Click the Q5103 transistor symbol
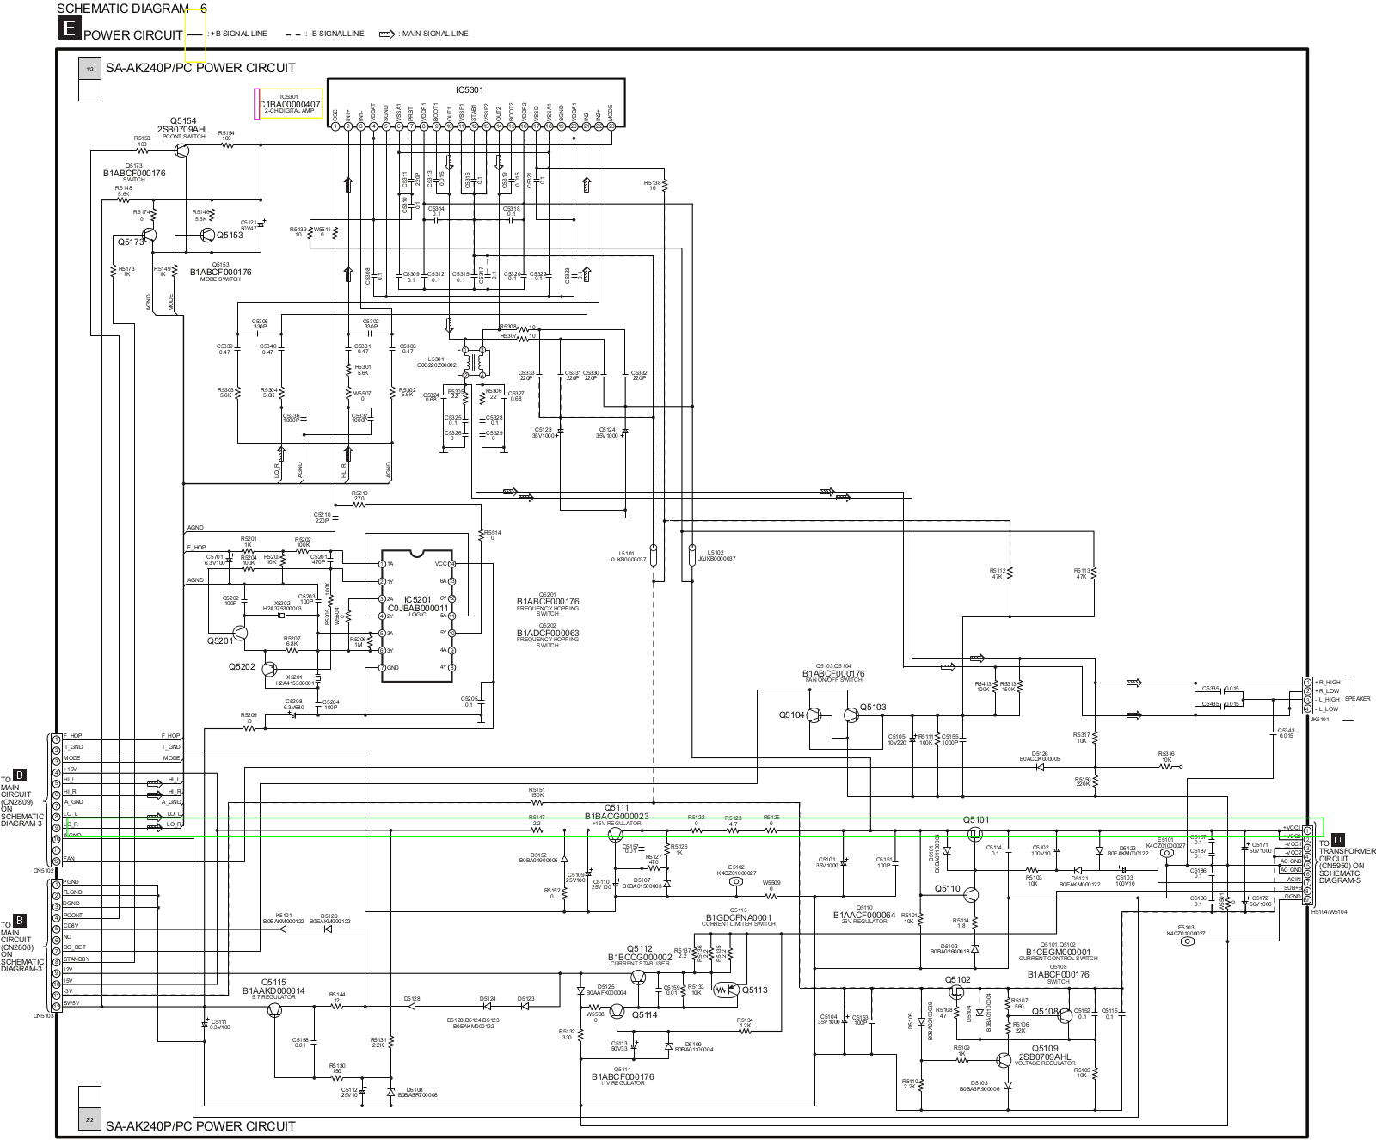This screenshot has width=1376, height=1140. [851, 715]
